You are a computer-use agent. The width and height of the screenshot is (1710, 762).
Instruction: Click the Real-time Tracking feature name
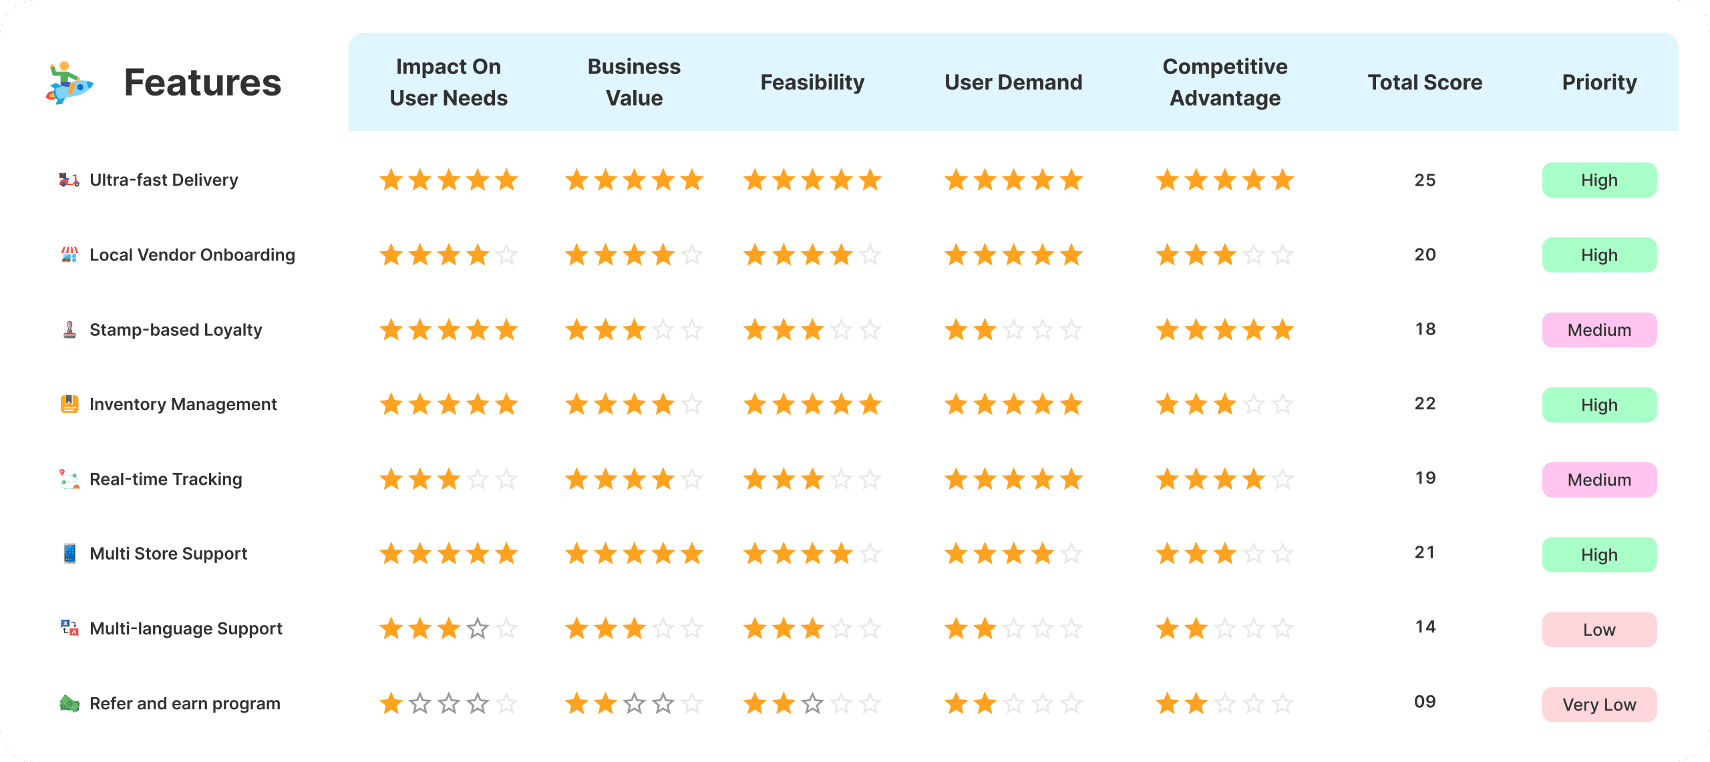(166, 479)
